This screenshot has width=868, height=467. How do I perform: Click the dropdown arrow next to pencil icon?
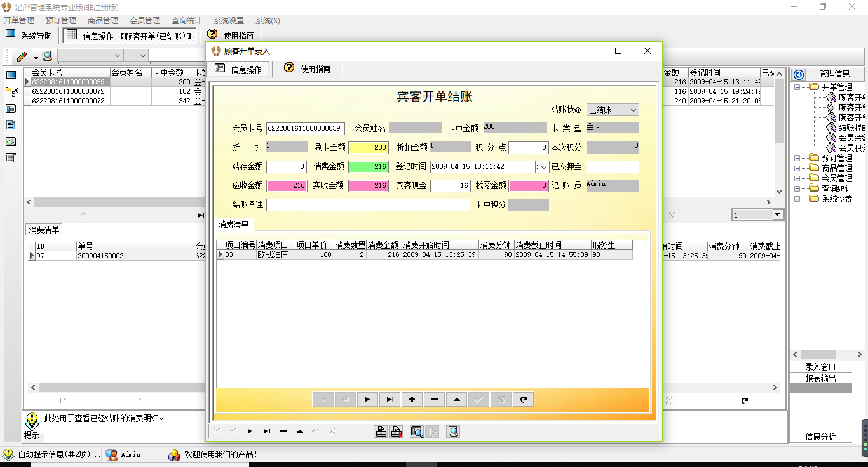click(36, 58)
